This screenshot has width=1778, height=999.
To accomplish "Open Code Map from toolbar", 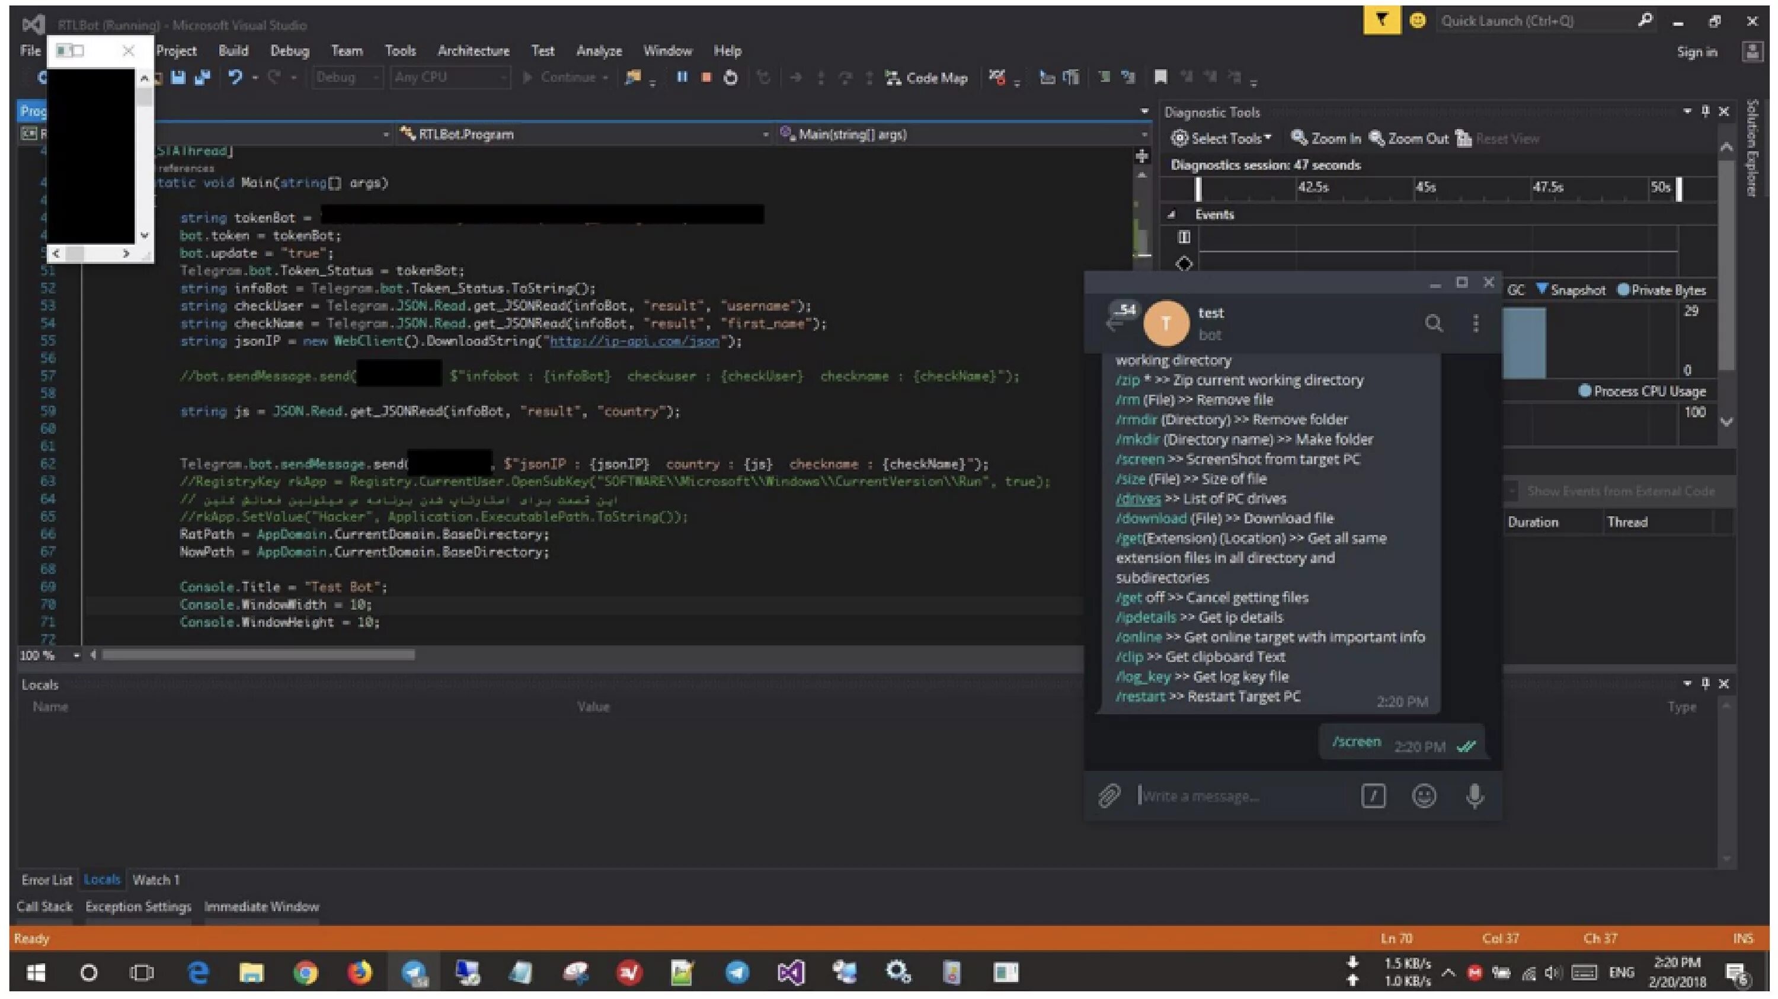I will [x=927, y=78].
